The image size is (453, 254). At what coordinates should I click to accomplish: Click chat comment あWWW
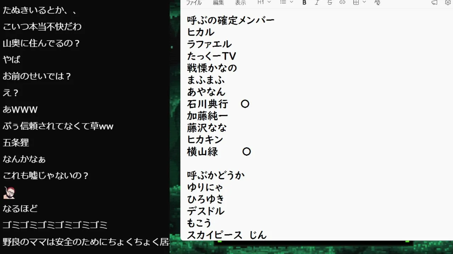pyautogui.click(x=20, y=109)
